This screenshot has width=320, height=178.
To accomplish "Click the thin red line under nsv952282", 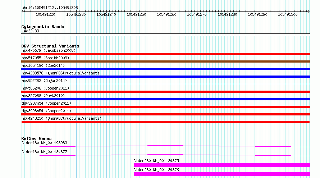I will pos(165,84).
